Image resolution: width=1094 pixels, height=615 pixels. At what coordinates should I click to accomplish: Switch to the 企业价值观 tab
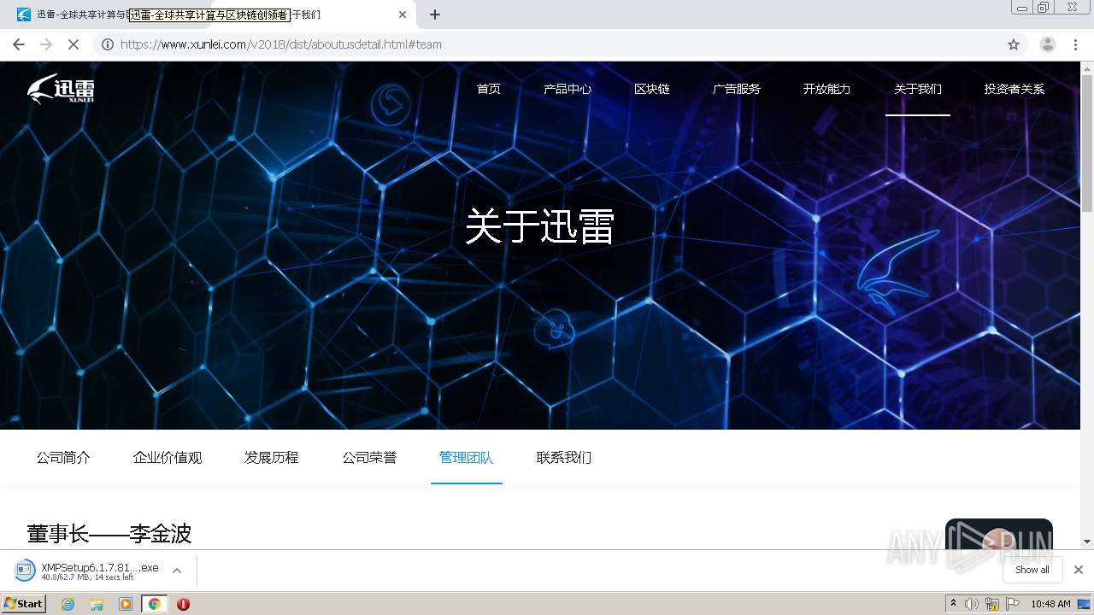(x=168, y=458)
